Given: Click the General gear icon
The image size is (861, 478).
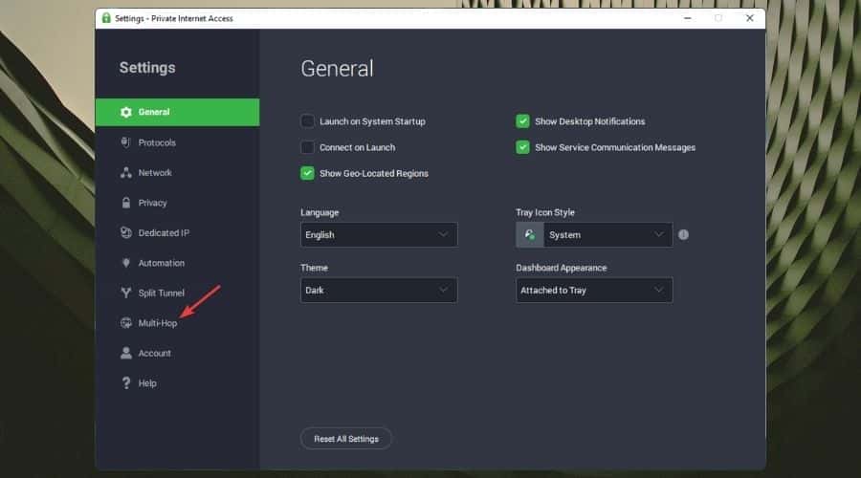Looking at the screenshot, I should (125, 112).
